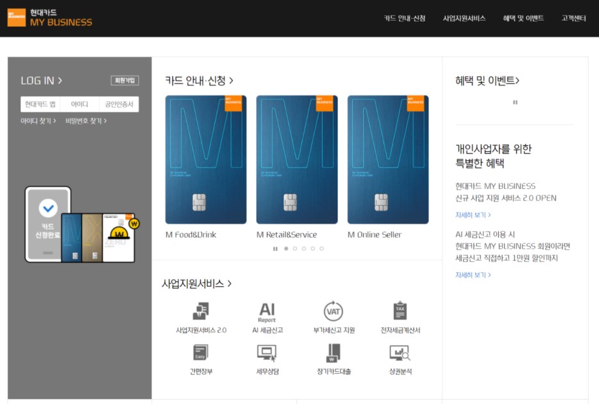Expand the 사업지원서비스 section heading
This screenshot has width=599, height=404.
click(196, 284)
